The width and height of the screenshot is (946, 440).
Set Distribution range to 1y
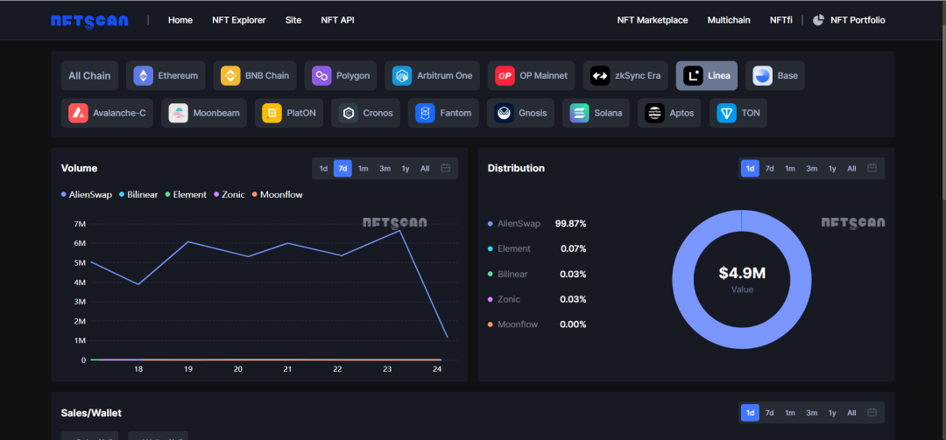tap(832, 168)
